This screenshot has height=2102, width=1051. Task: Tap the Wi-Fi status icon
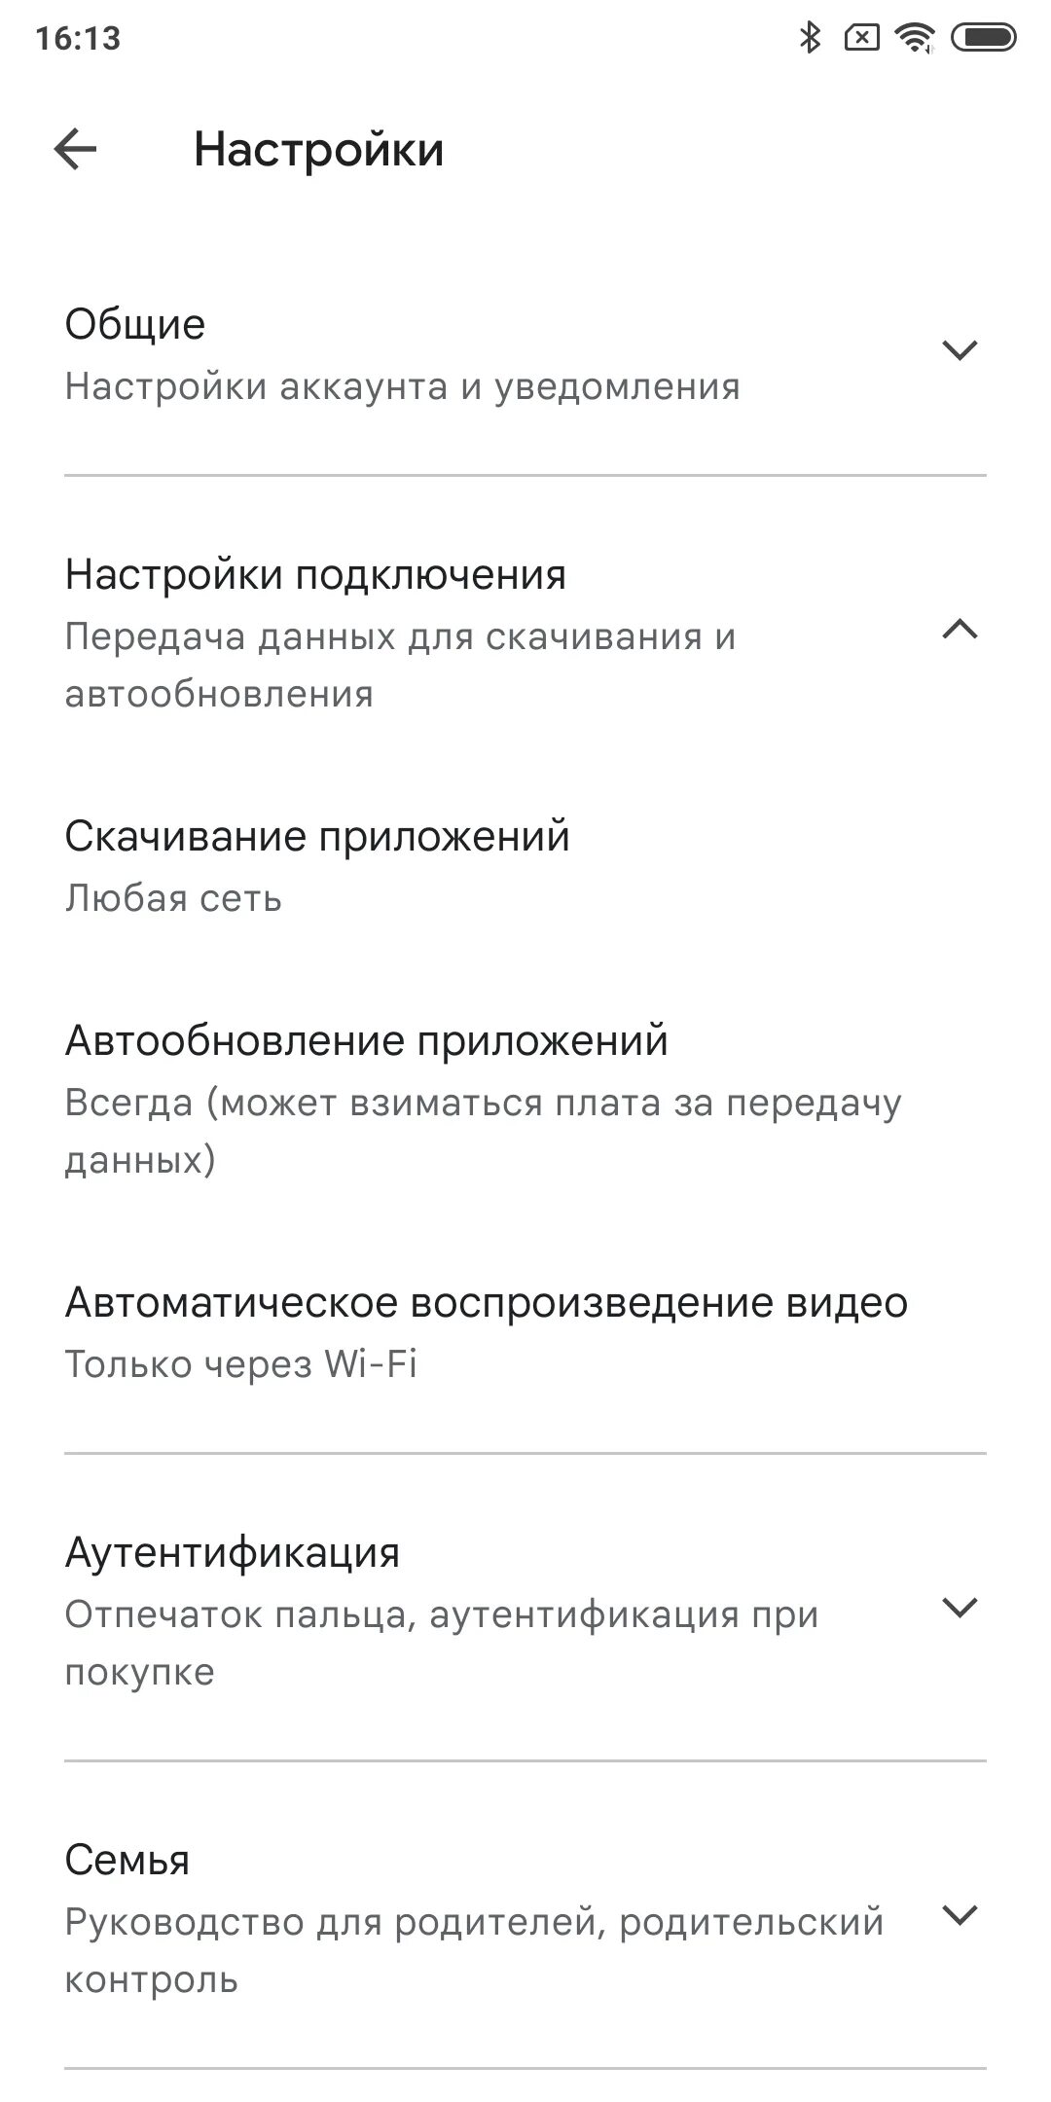[916, 38]
